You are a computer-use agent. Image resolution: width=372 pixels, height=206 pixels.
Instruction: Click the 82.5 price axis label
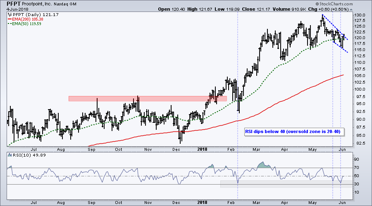[360, 143]
